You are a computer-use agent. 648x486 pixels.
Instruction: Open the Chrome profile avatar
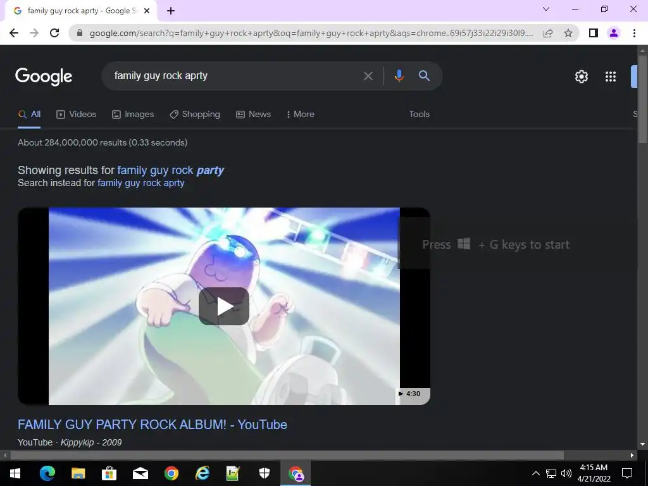pos(614,33)
